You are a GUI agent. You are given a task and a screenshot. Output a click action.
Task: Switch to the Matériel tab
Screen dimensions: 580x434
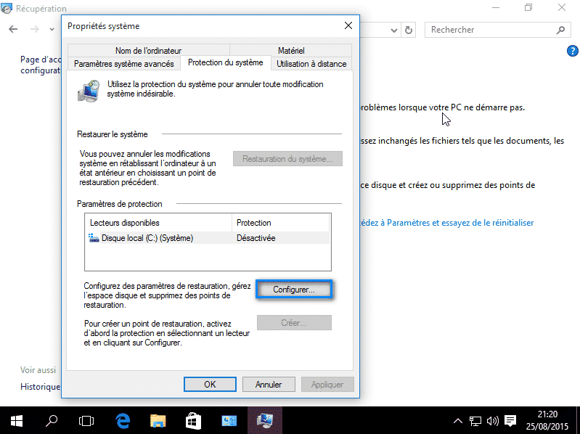tap(290, 51)
